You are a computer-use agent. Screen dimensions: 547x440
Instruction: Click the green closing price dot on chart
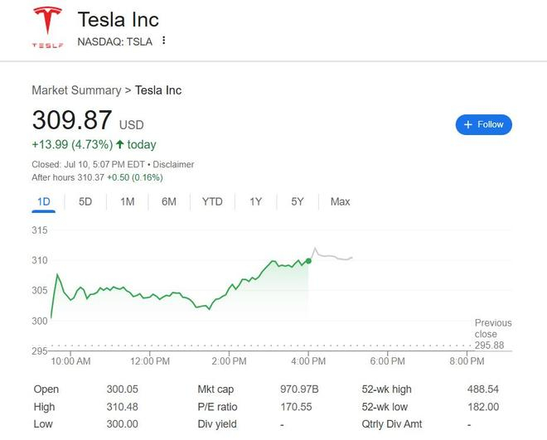click(308, 260)
